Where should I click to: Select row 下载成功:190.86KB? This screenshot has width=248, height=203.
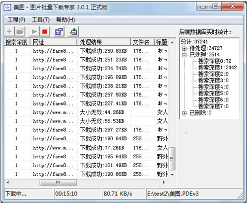[x=86, y=174]
